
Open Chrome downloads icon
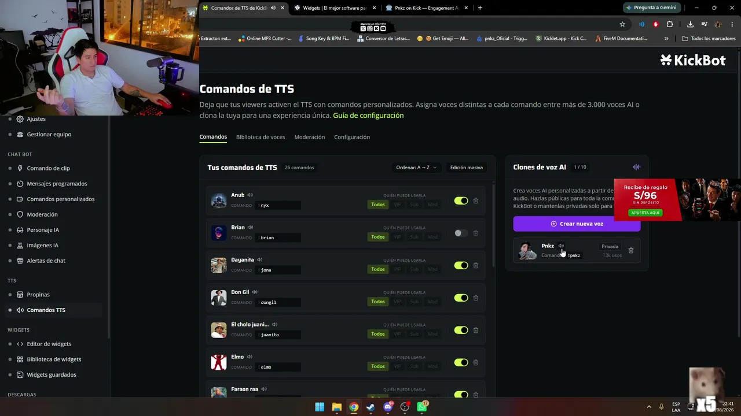[690, 24]
